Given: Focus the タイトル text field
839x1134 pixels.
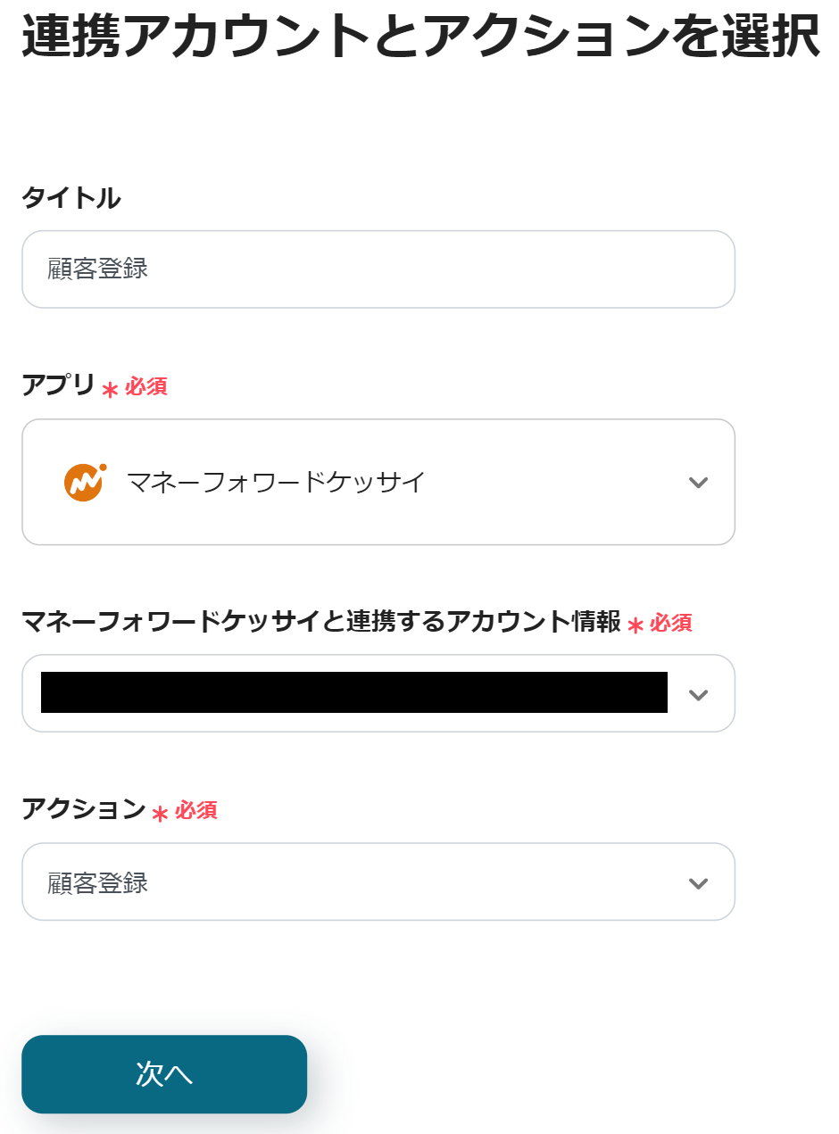Looking at the screenshot, I should click(378, 269).
